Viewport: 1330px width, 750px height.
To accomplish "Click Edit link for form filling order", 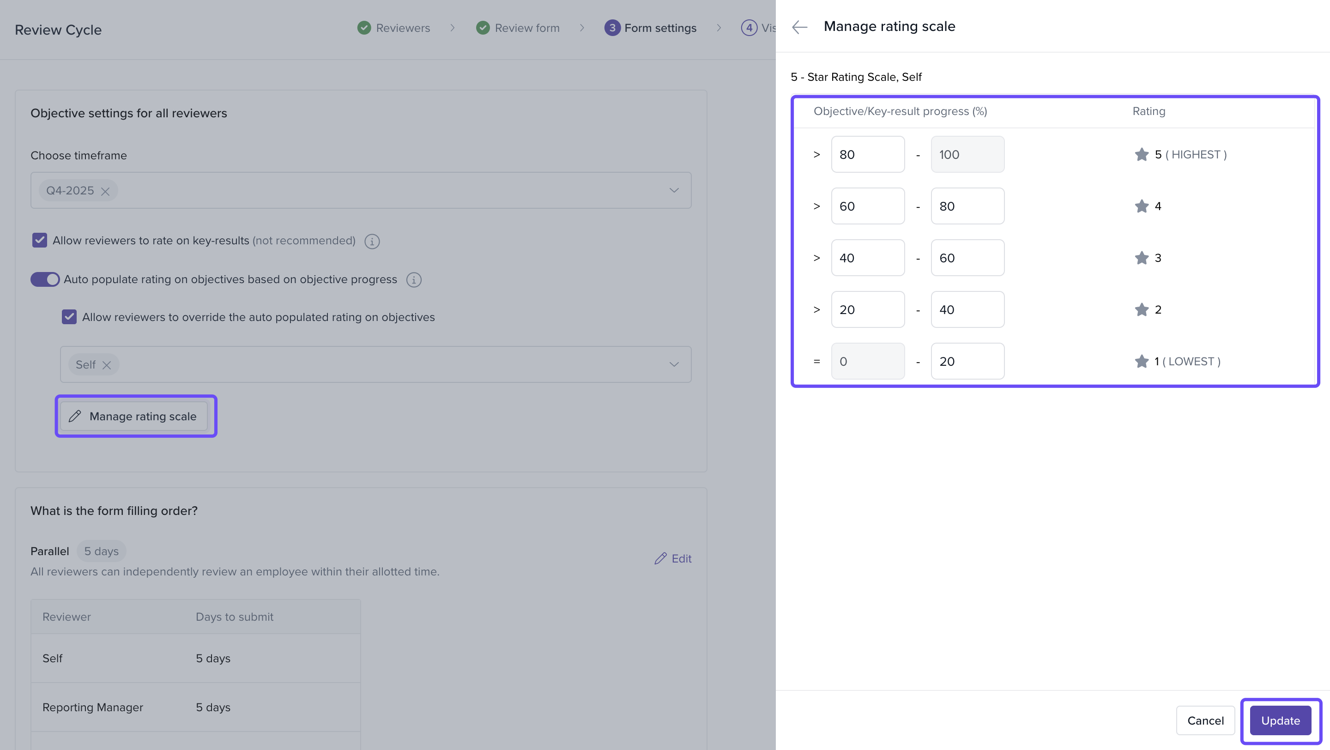I will [673, 558].
